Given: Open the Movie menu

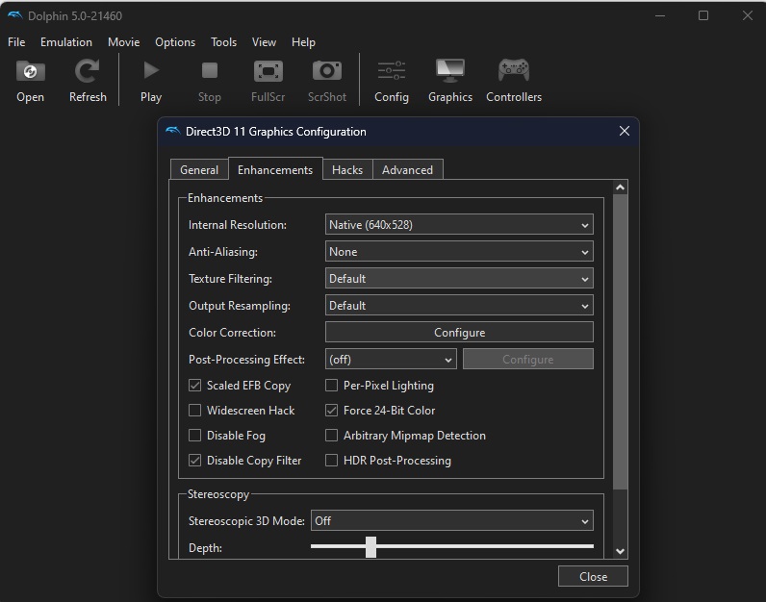Looking at the screenshot, I should click(x=123, y=42).
